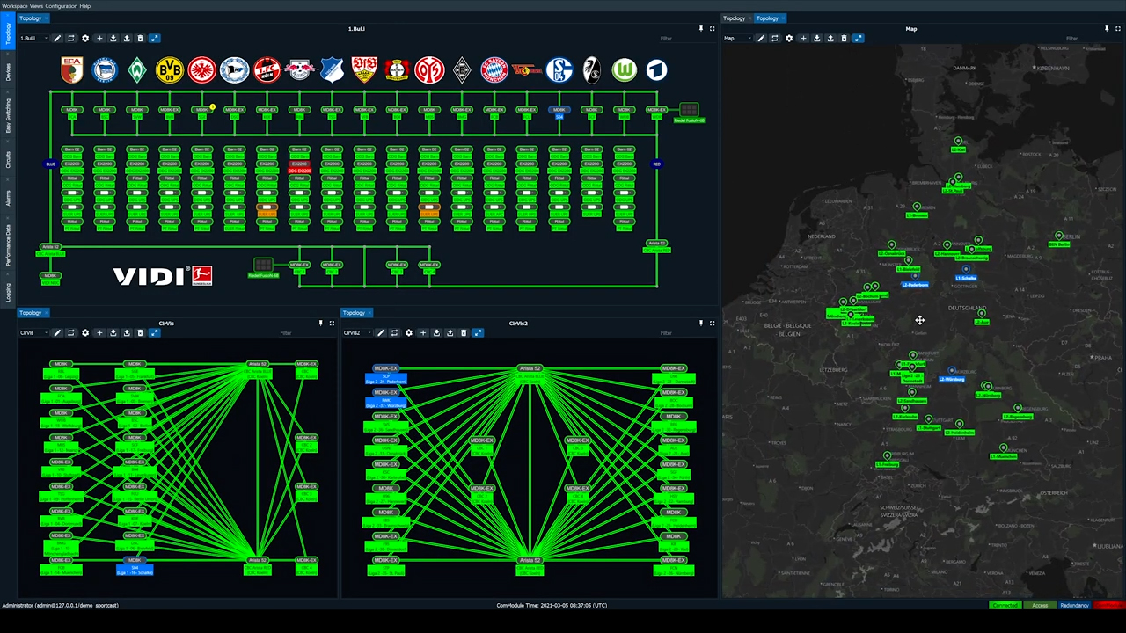The height and width of the screenshot is (633, 1126).
Task: Open the Help menu
Action: click(85, 6)
